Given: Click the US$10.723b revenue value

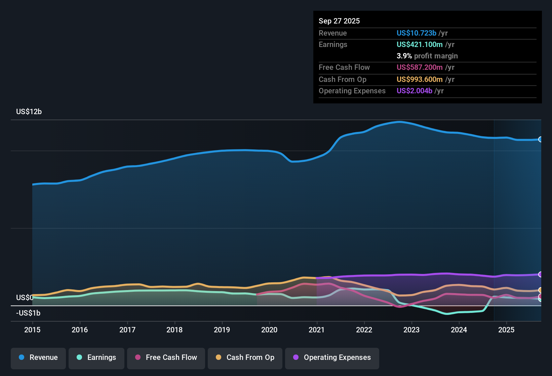Looking at the screenshot, I should click(416, 33).
